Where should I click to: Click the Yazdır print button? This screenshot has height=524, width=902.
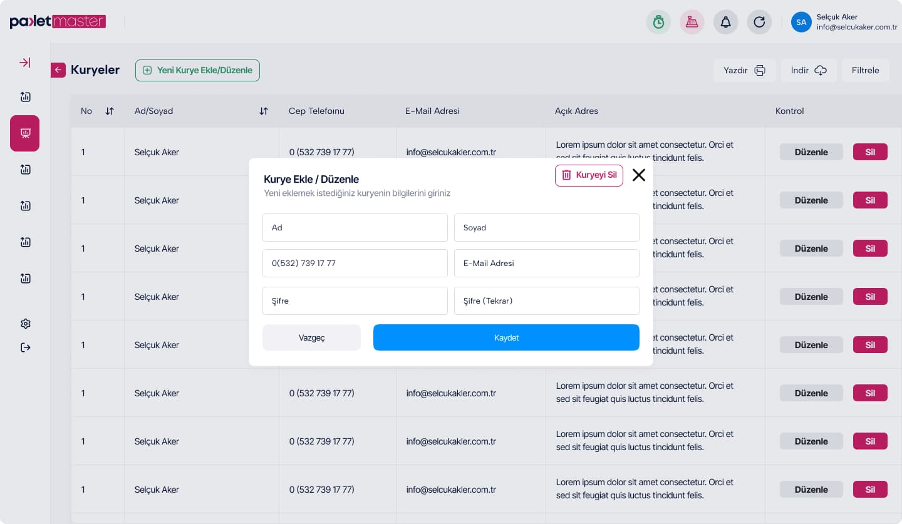tap(744, 70)
